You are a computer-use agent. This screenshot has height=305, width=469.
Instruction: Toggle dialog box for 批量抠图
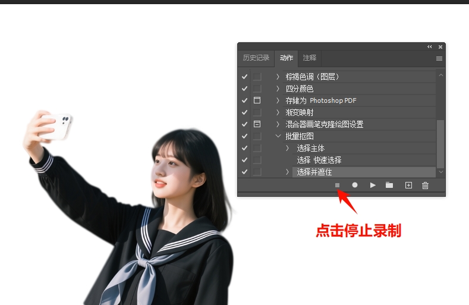257,136
